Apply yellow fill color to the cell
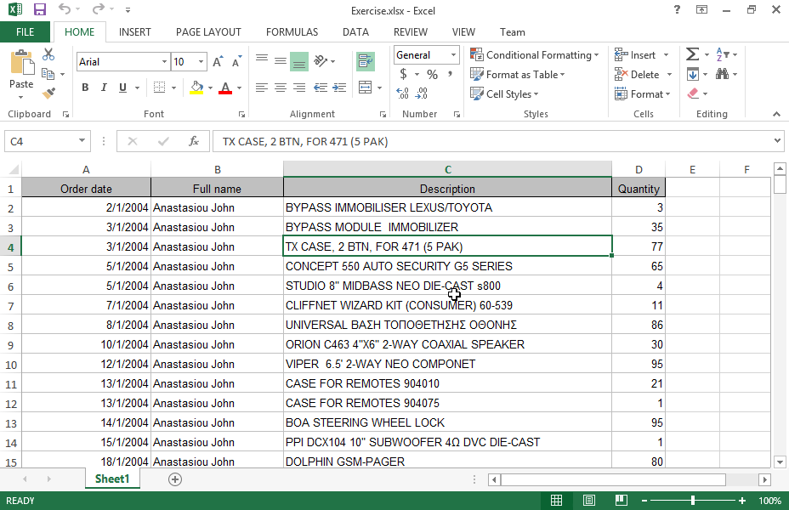Screen dimensions: 789x510 tap(196, 88)
